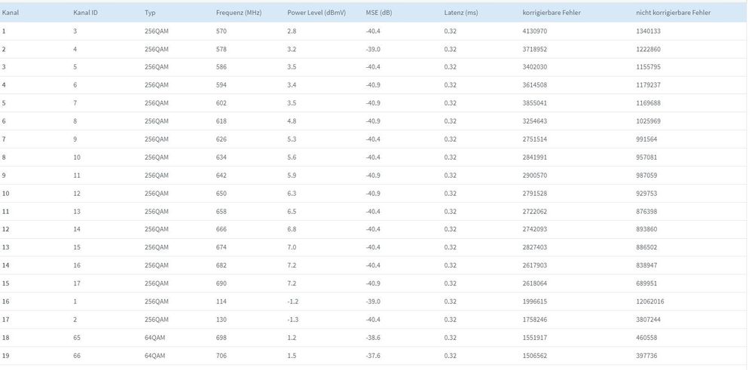
Task: Select the frequency cell showing 706
Action: [222, 356]
